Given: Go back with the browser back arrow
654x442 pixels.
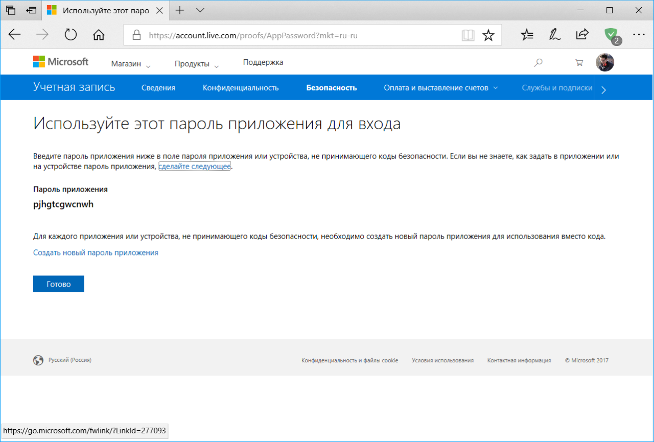Looking at the screenshot, I should click(x=15, y=35).
